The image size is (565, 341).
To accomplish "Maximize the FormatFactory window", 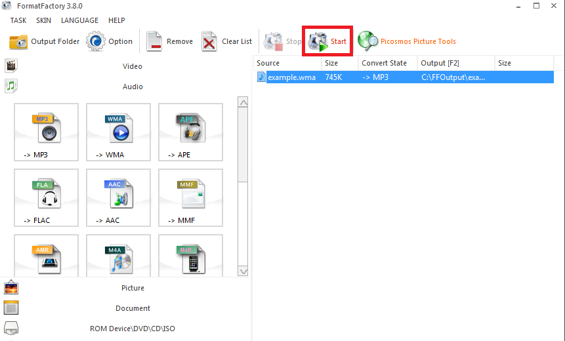I will tap(537, 6).
